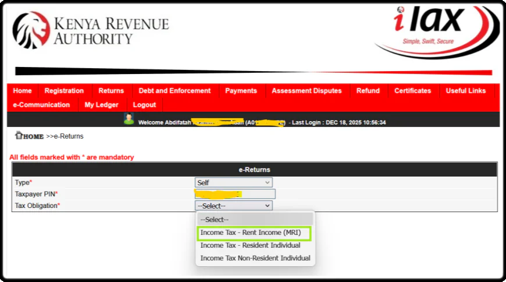The height and width of the screenshot is (282, 506).
Task: Open the Payments menu
Action: 241,91
